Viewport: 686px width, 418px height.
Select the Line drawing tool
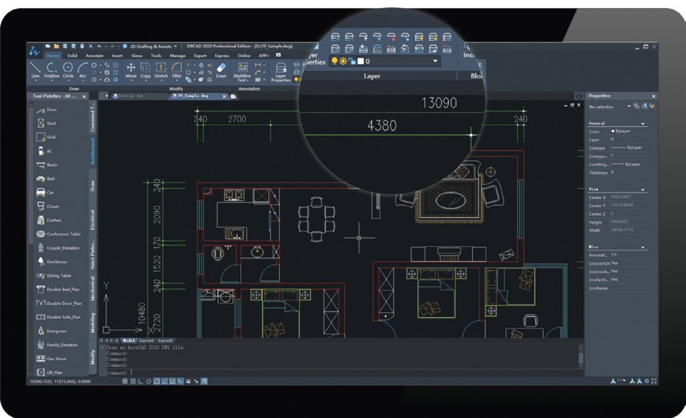pos(36,70)
